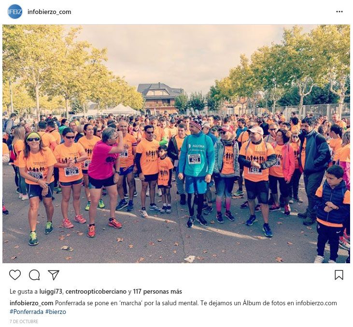353x327 pixels.
Task: Click the 7 DE OCTUBRE post date
Action: point(24,321)
